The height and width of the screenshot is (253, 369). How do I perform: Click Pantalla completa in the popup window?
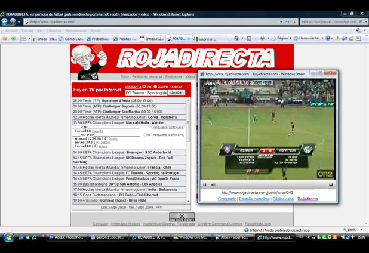[254, 199]
